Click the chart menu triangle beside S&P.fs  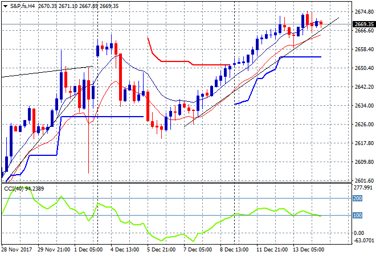(x=5, y=6)
